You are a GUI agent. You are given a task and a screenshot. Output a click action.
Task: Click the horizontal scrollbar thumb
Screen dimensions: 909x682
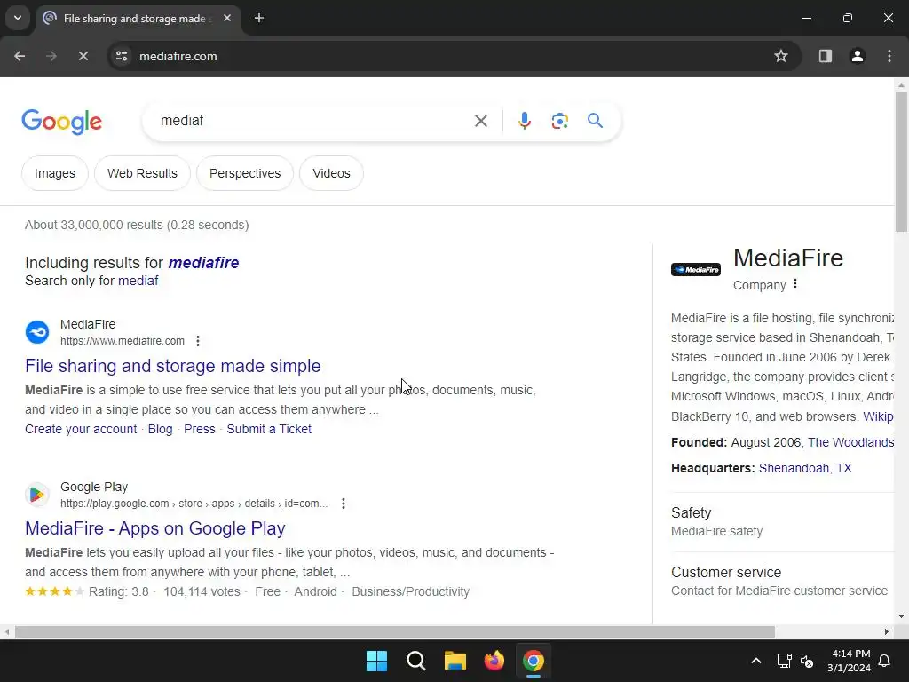pos(395,631)
